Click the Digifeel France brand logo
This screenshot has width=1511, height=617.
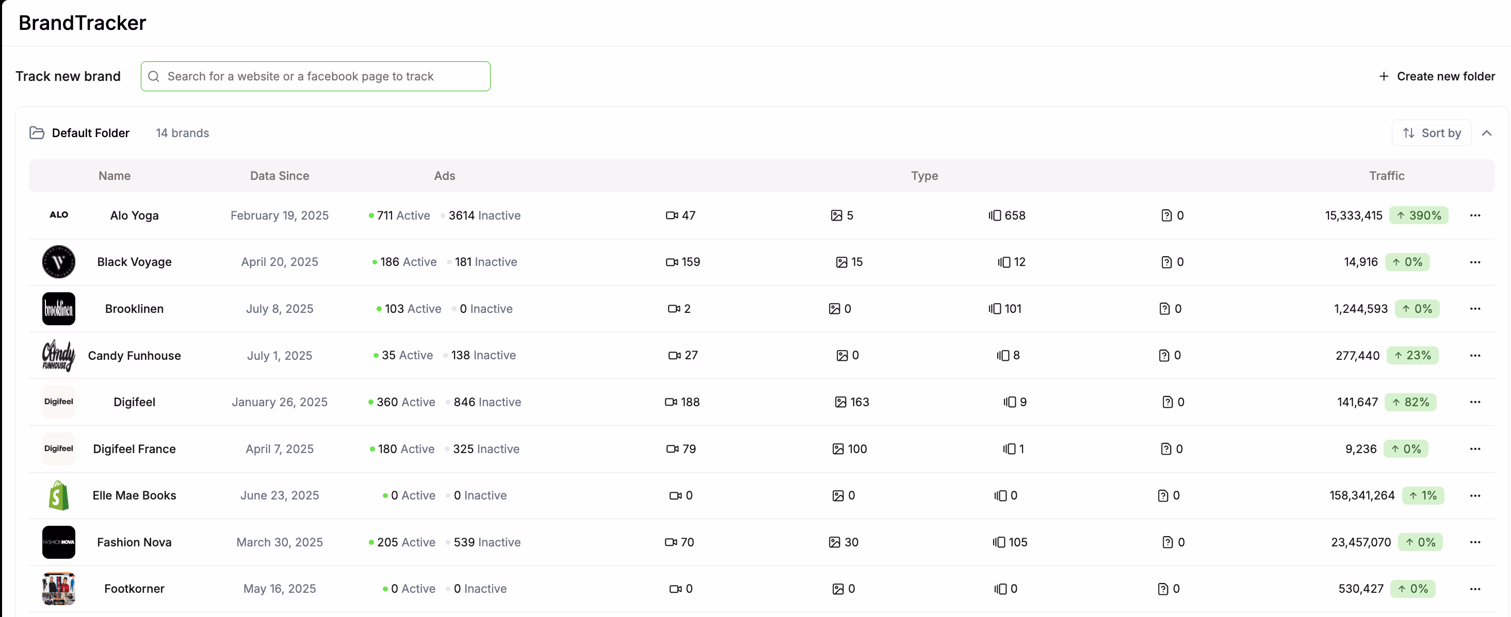[59, 449]
